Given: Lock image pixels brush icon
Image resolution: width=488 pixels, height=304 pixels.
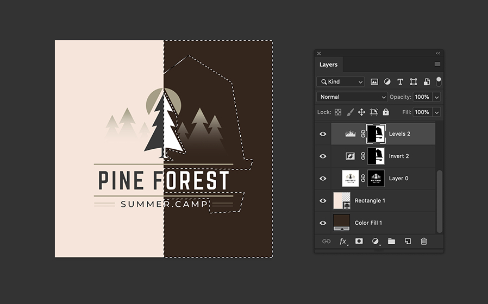Looking at the screenshot, I should coord(350,112).
